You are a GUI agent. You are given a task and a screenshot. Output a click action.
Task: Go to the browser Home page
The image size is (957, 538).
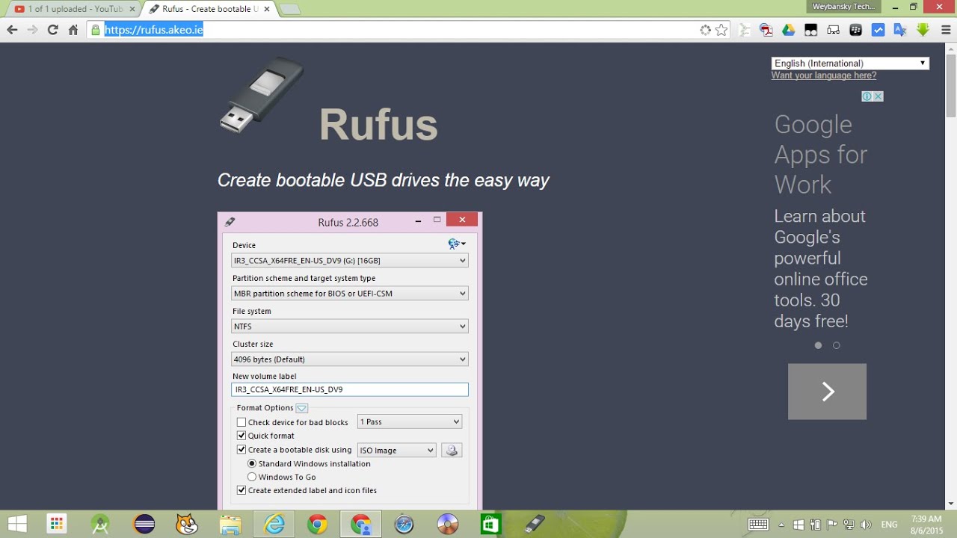[x=73, y=30]
